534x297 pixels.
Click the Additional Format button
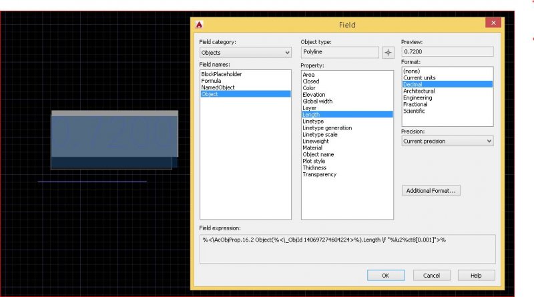[431, 191]
